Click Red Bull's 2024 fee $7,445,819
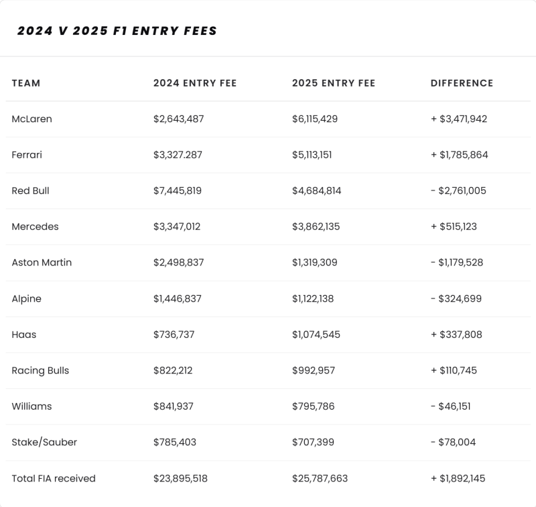The width and height of the screenshot is (536, 507). pos(178,190)
